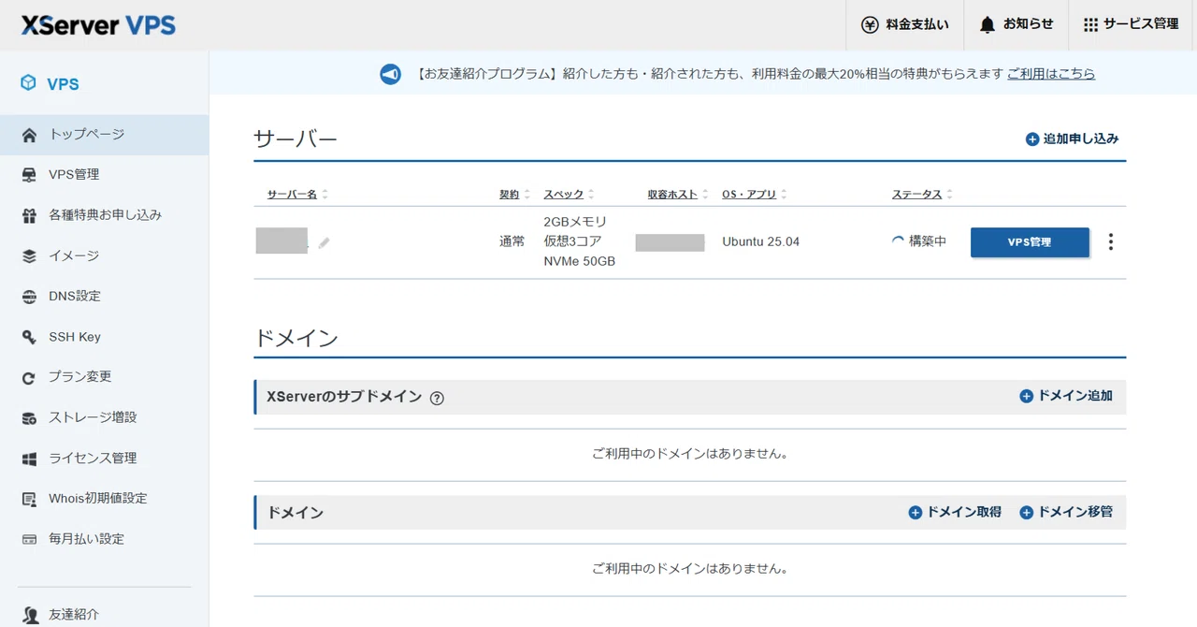Screen dimensions: 1197x627
Task: Open the three-dot menu for the server row
Action: [1111, 242]
